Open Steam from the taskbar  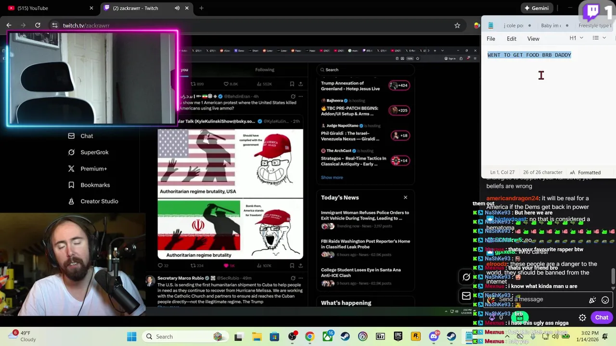(345, 336)
